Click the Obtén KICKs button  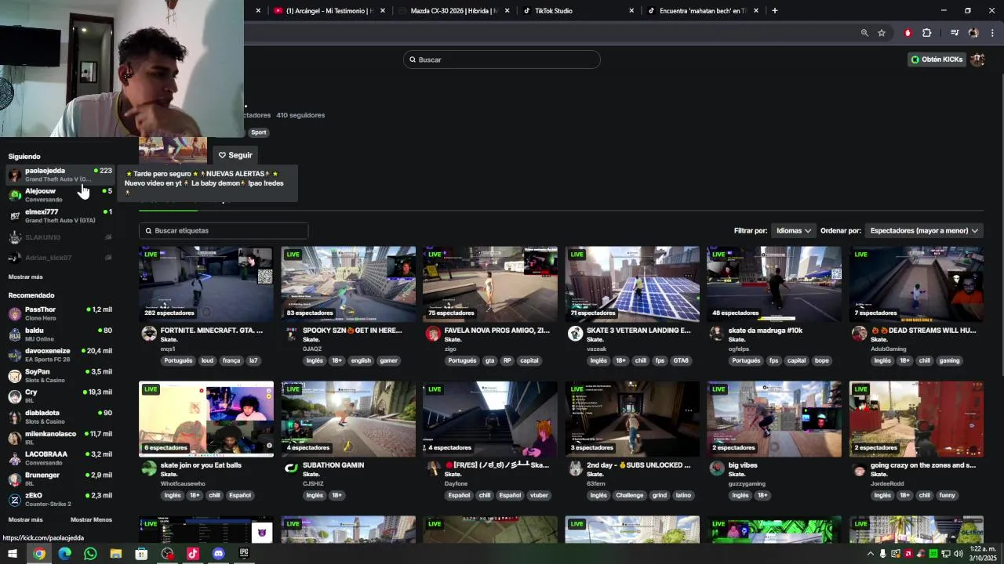click(937, 60)
